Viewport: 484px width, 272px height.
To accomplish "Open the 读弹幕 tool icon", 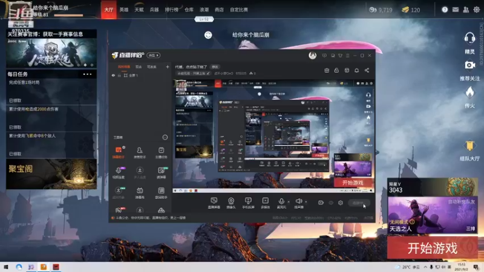I will pyautogui.click(x=161, y=173).
